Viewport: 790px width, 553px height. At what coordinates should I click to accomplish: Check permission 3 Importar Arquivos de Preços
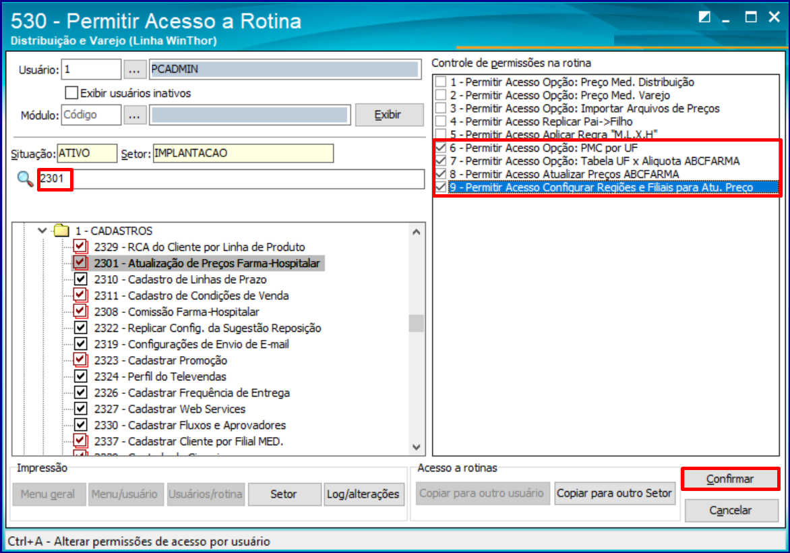(441, 108)
